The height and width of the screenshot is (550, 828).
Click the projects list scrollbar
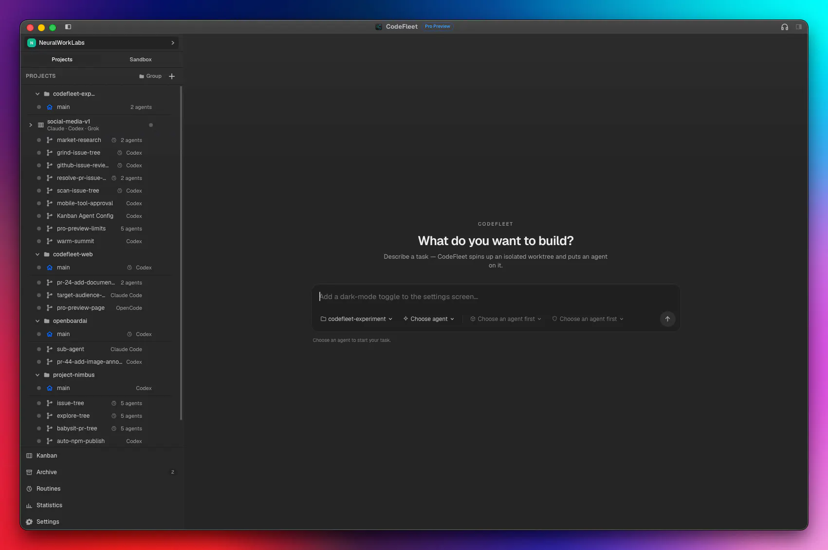click(x=181, y=253)
